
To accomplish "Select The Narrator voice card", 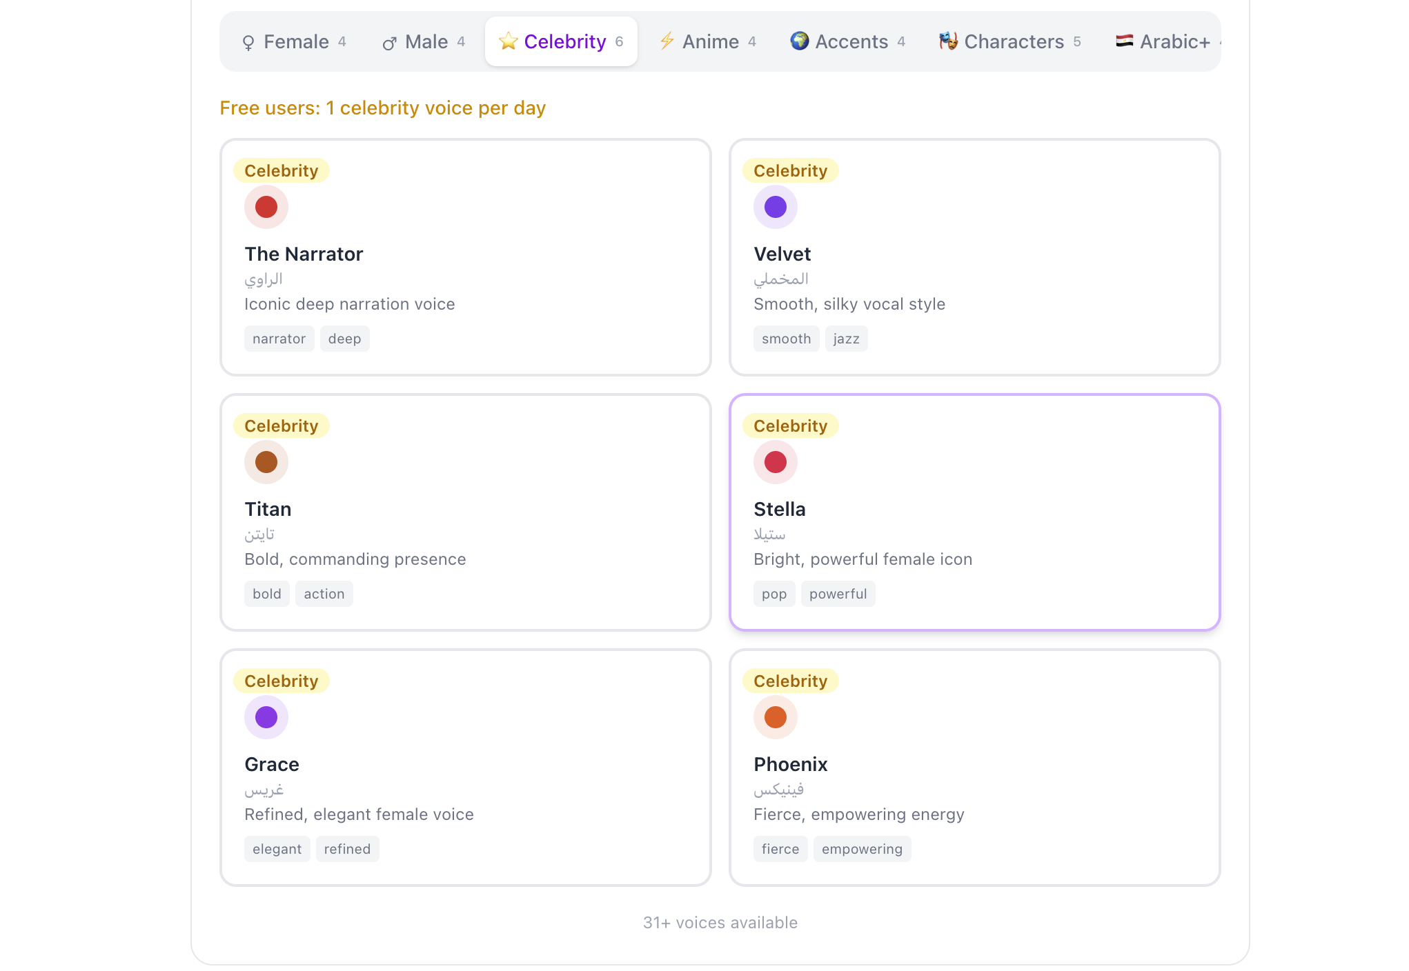I will tap(465, 257).
